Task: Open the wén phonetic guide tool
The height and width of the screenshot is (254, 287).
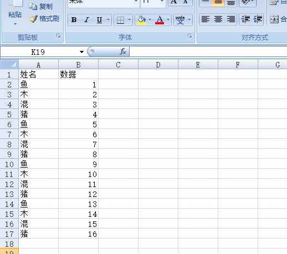Action: coord(180,20)
